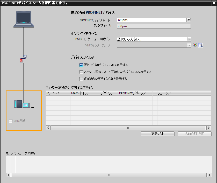Open the PG/PCインターフェース combo box
Viewport: 217px width, 183px height.
pos(189,45)
